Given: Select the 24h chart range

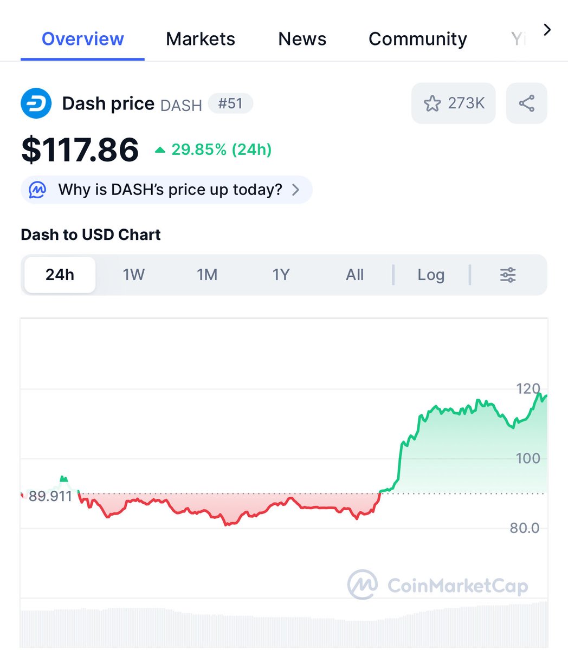Looking at the screenshot, I should coord(60,275).
